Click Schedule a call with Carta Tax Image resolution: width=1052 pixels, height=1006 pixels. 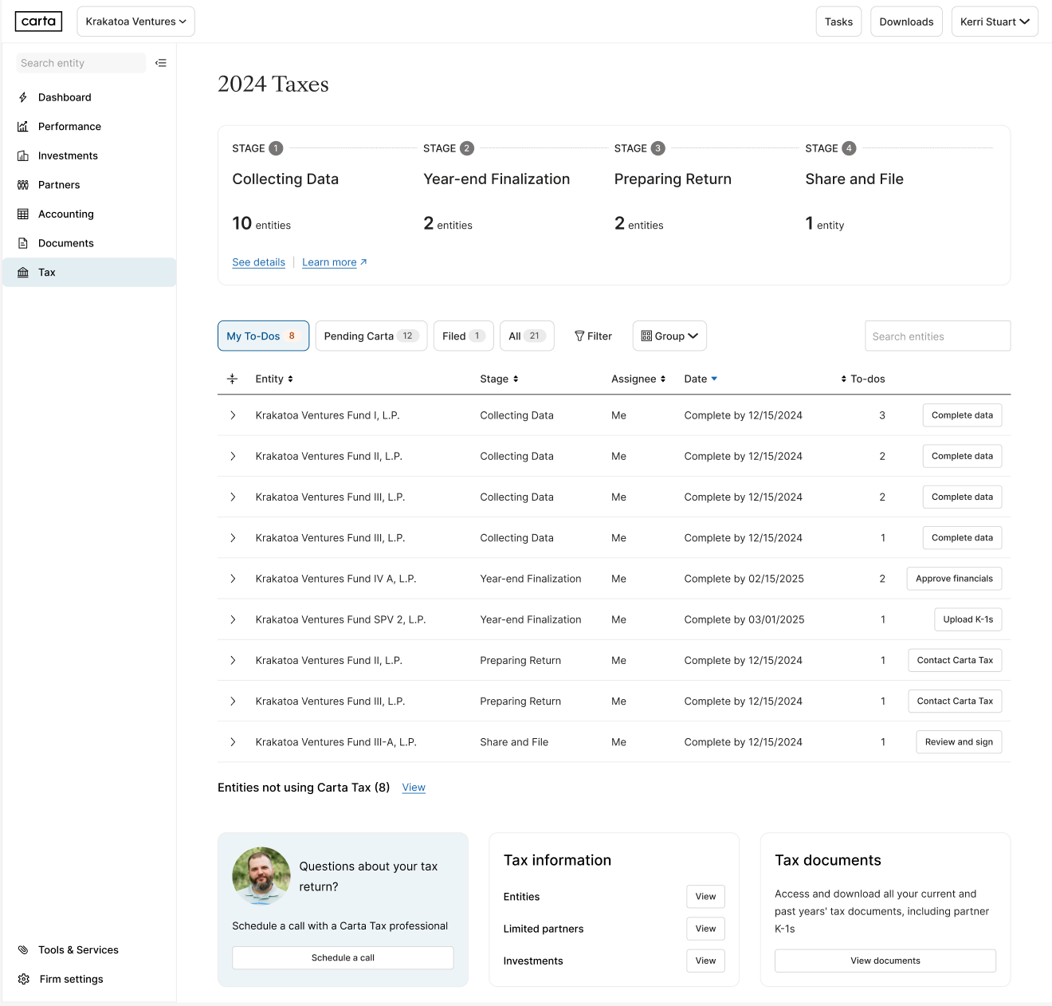(x=342, y=957)
